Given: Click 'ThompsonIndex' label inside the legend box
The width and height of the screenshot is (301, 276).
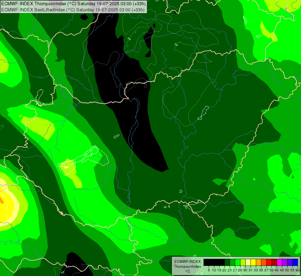Looking at the screenshot, I should point(187,266).
